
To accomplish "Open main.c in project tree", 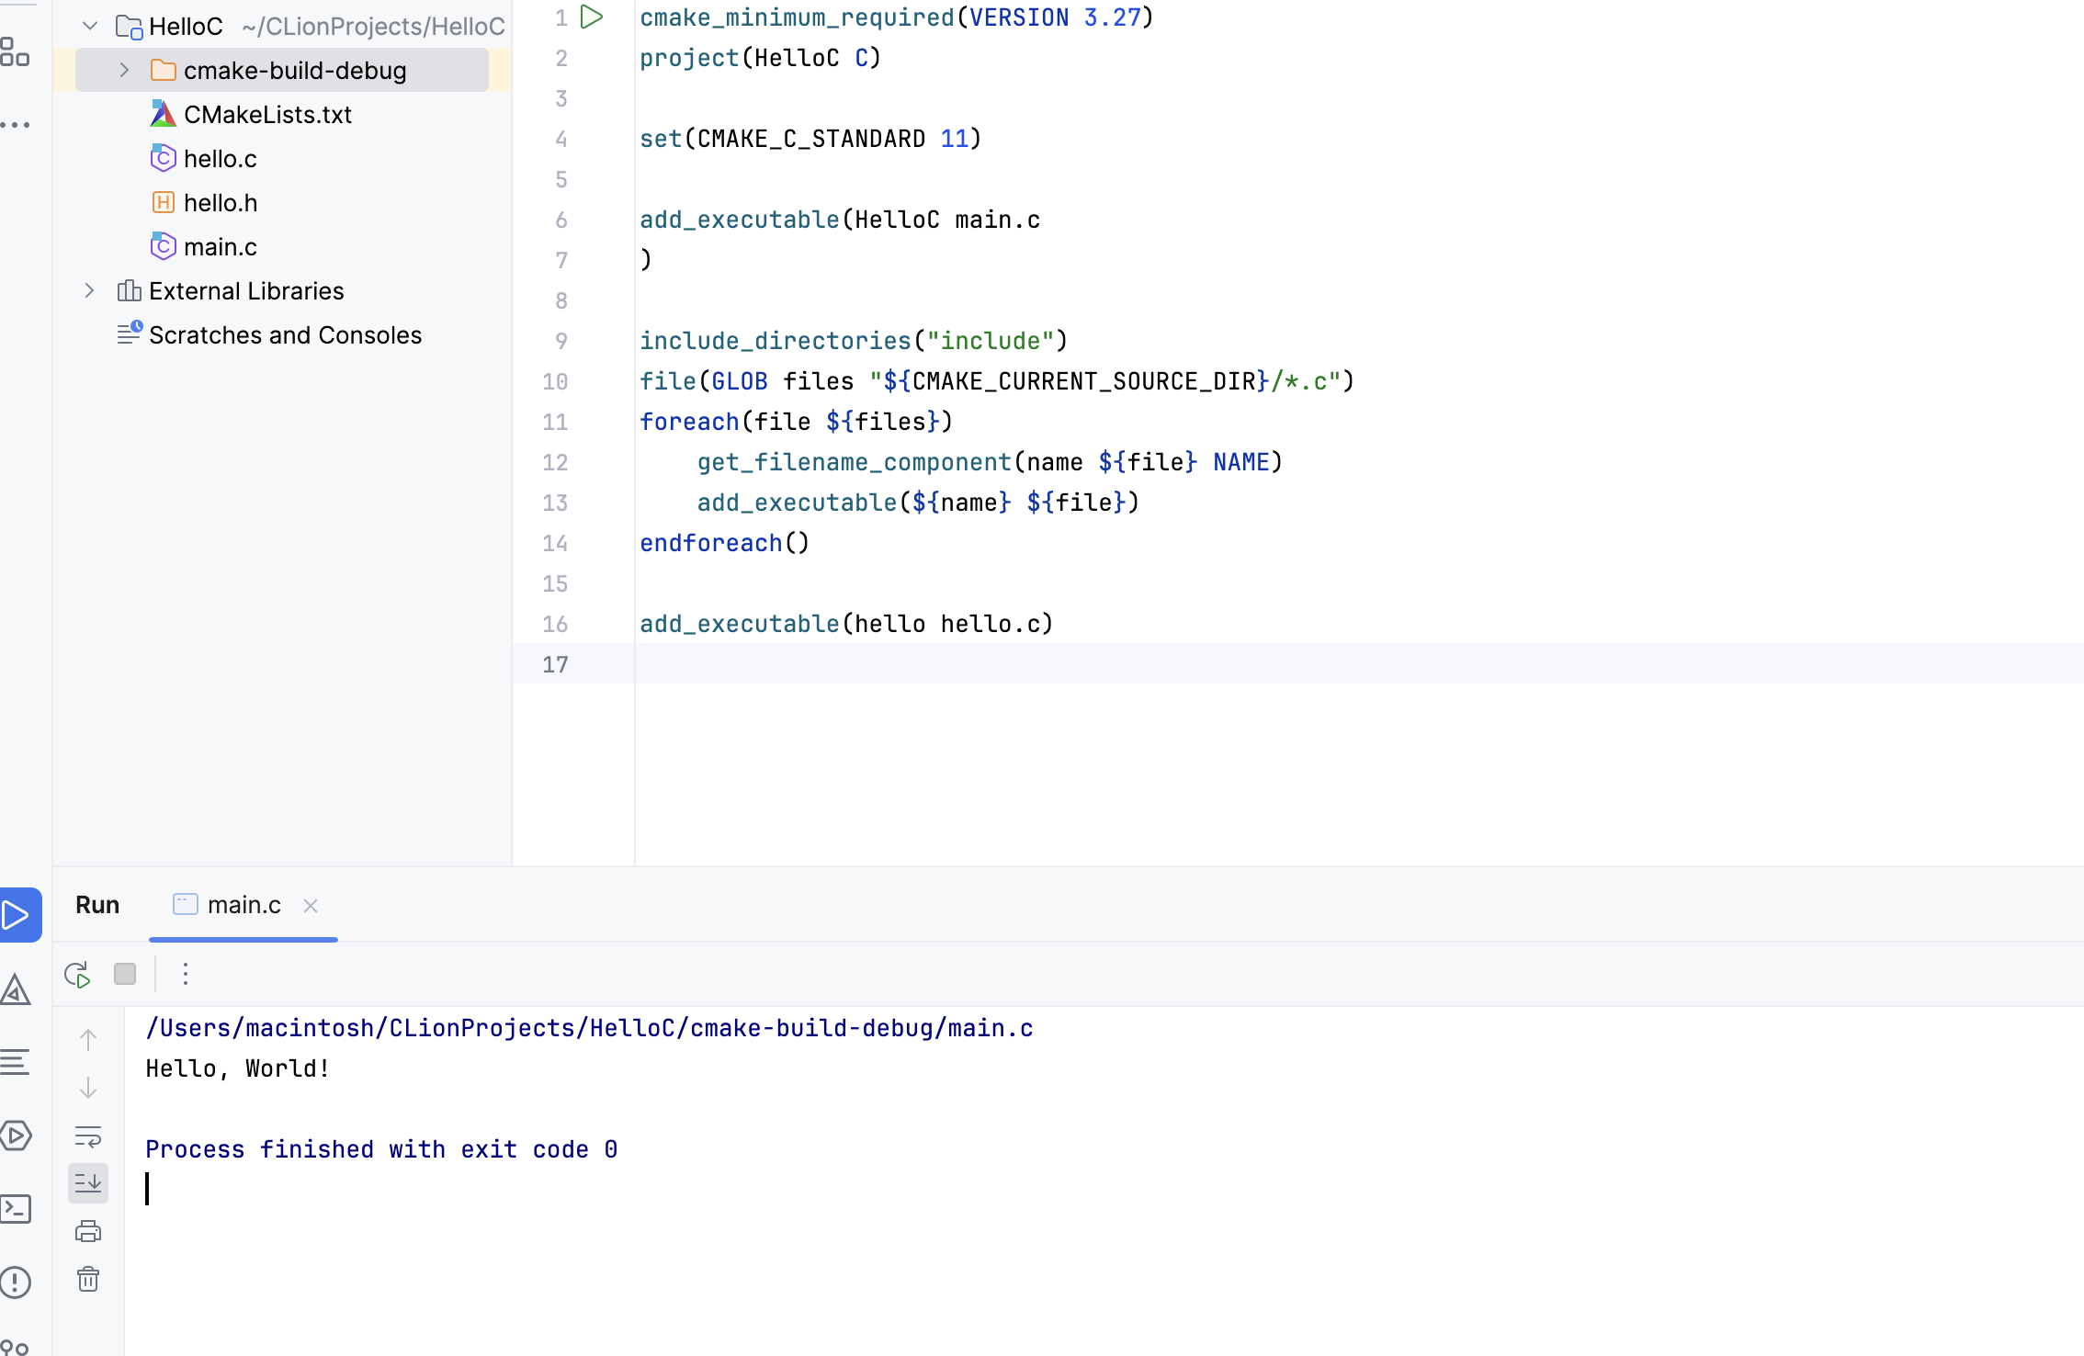I will (220, 246).
